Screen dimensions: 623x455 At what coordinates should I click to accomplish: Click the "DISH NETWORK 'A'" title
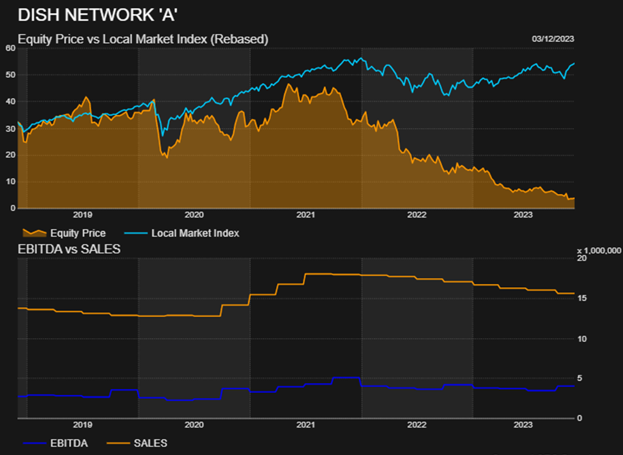tap(97, 15)
